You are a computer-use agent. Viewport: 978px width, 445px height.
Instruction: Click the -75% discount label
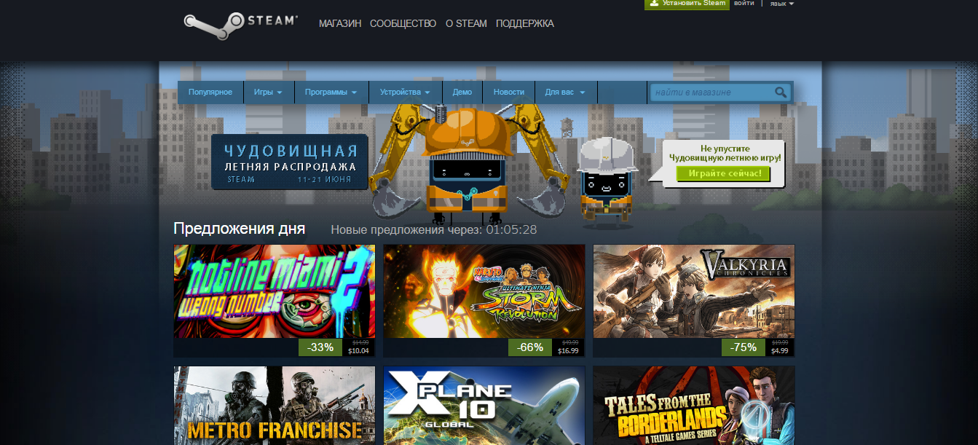click(x=744, y=347)
